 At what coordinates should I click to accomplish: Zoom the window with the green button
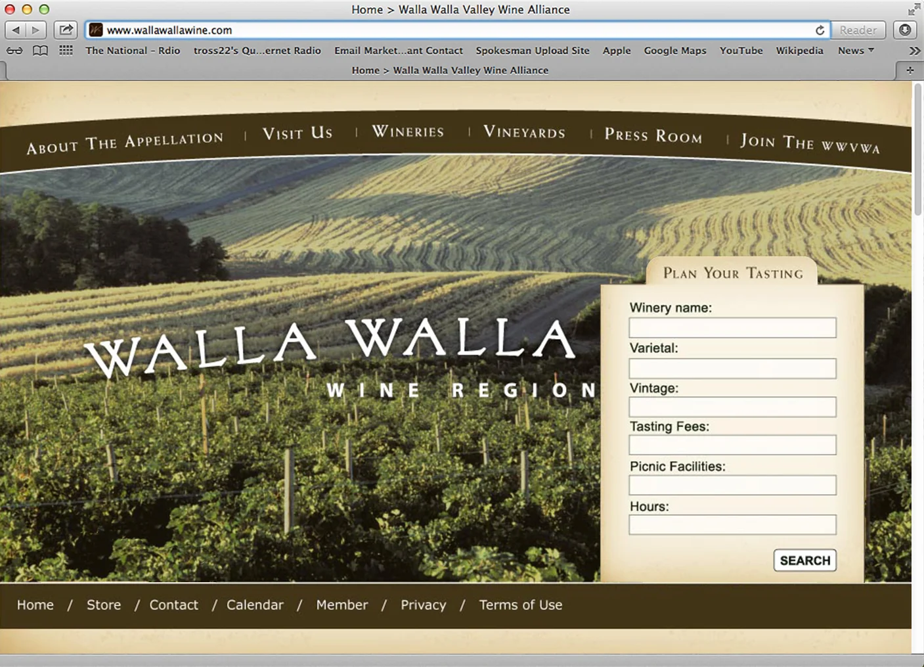coord(44,9)
